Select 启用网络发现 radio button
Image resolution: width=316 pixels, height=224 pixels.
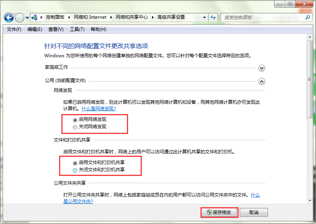coord(64,120)
